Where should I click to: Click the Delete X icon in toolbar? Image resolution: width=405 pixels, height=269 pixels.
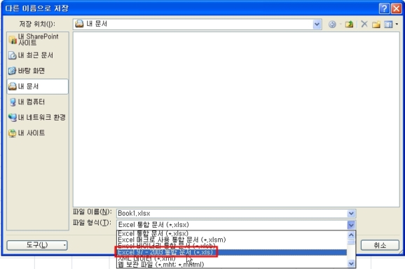click(x=364, y=25)
